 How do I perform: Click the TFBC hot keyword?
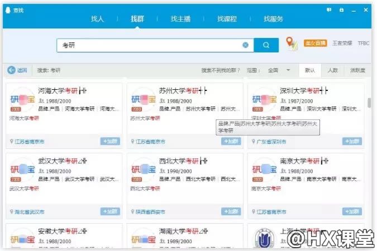point(363,43)
